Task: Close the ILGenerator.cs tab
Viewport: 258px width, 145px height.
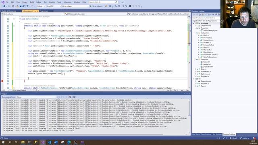Action: point(37,11)
